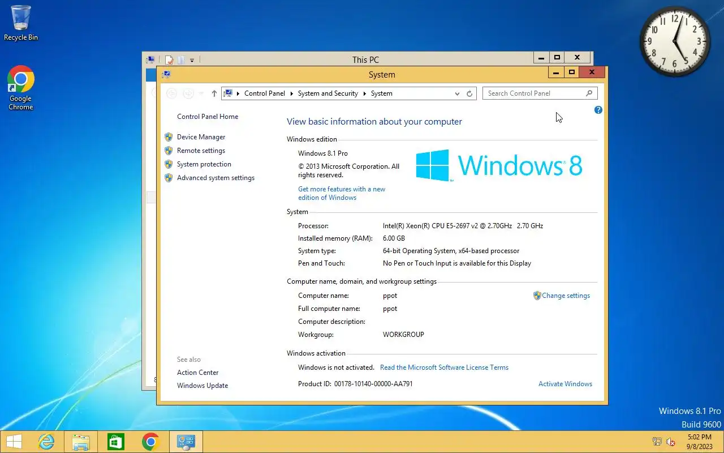
Task: Click the This PC window title icon
Action: click(150, 59)
